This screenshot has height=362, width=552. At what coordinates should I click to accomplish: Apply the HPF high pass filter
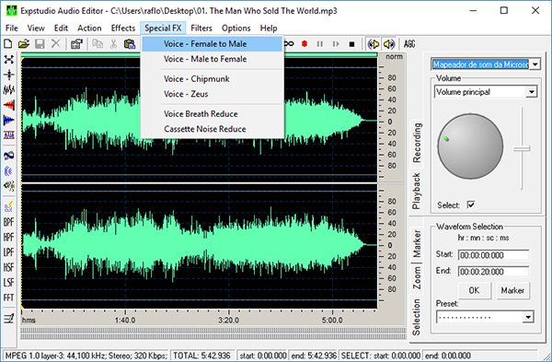(9, 238)
